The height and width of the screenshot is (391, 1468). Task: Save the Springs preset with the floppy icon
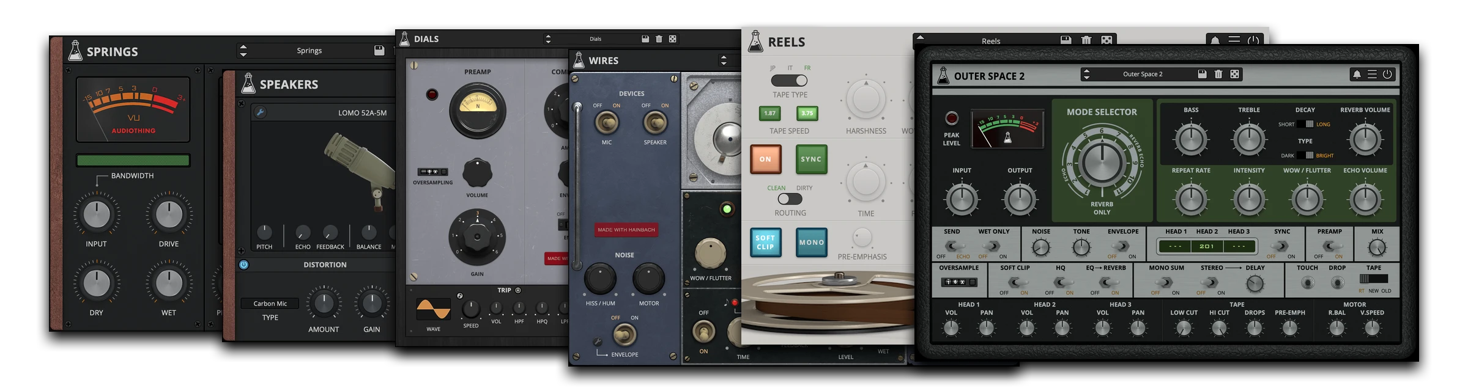[x=379, y=50]
